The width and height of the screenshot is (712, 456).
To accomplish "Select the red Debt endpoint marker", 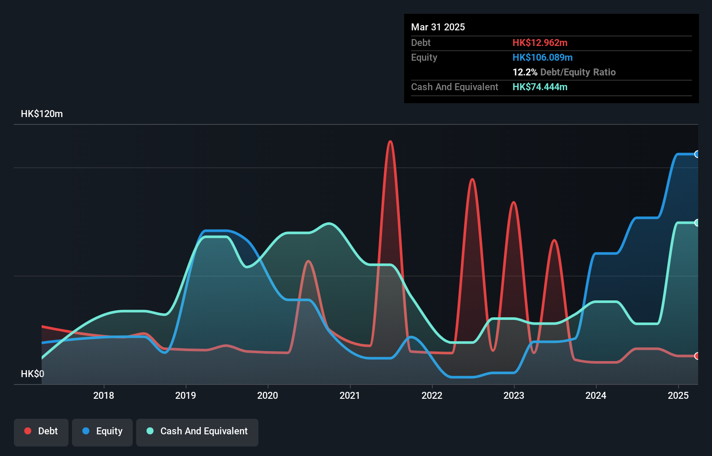I will [x=697, y=356].
